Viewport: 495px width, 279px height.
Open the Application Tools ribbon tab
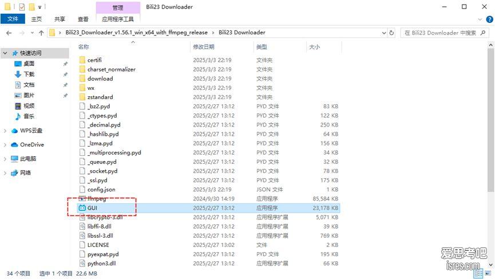118,19
